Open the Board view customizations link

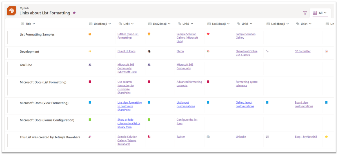point(304,104)
